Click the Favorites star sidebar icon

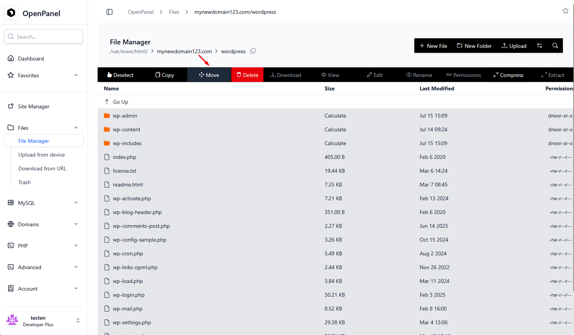pos(11,75)
